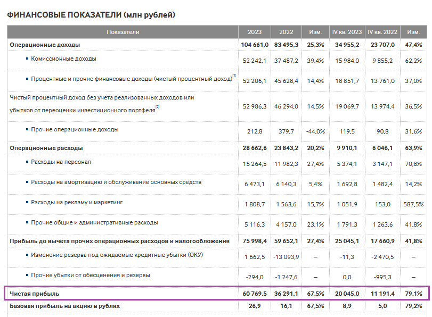Open footnote [1] next to чистый процентный доход

click(x=234, y=75)
